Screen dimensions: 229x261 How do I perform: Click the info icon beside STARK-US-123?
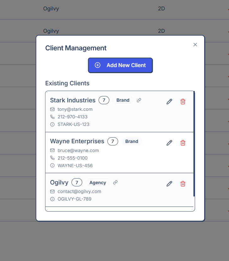click(52, 124)
